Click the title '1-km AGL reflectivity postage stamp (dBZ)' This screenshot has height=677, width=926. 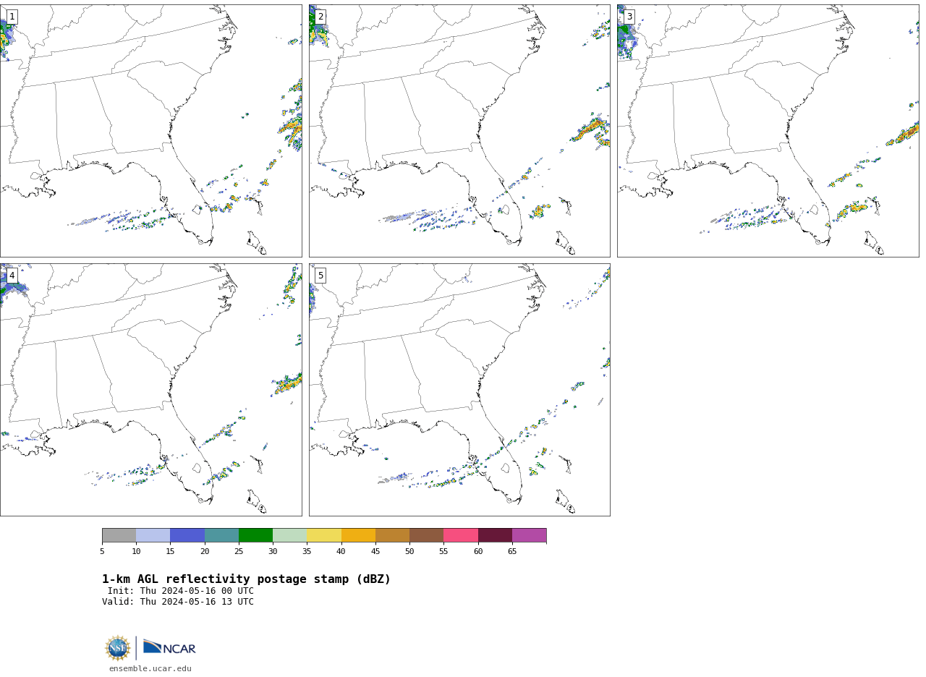pos(246,579)
